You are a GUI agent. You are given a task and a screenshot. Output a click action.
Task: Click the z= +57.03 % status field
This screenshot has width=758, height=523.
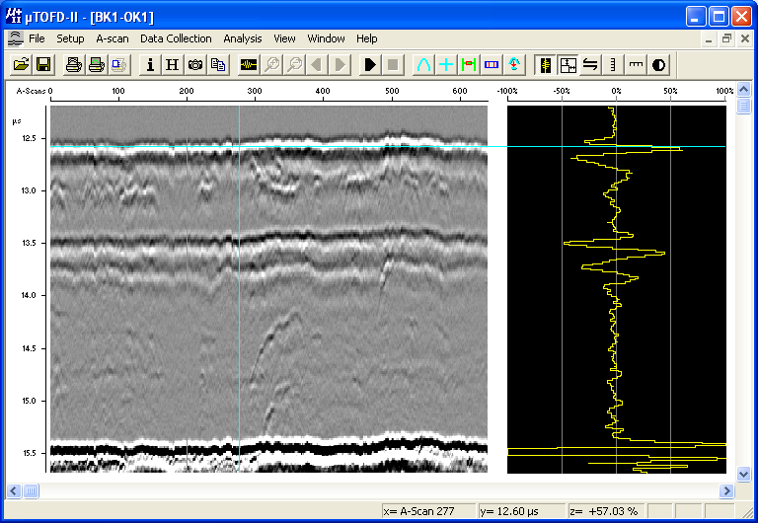pos(607,511)
